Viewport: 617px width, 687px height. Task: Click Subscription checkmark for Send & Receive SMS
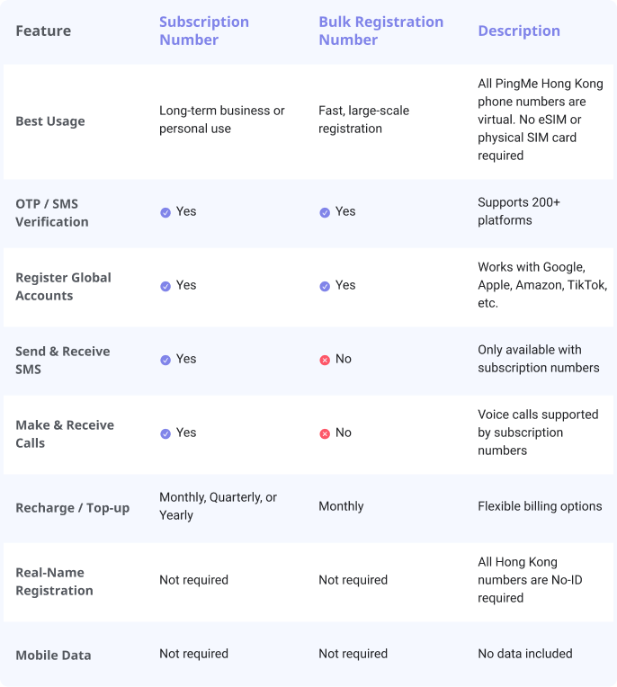tap(165, 360)
